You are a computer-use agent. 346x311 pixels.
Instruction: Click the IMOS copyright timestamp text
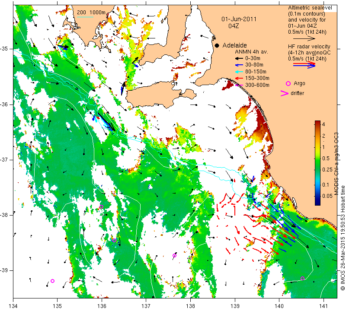(343, 238)
